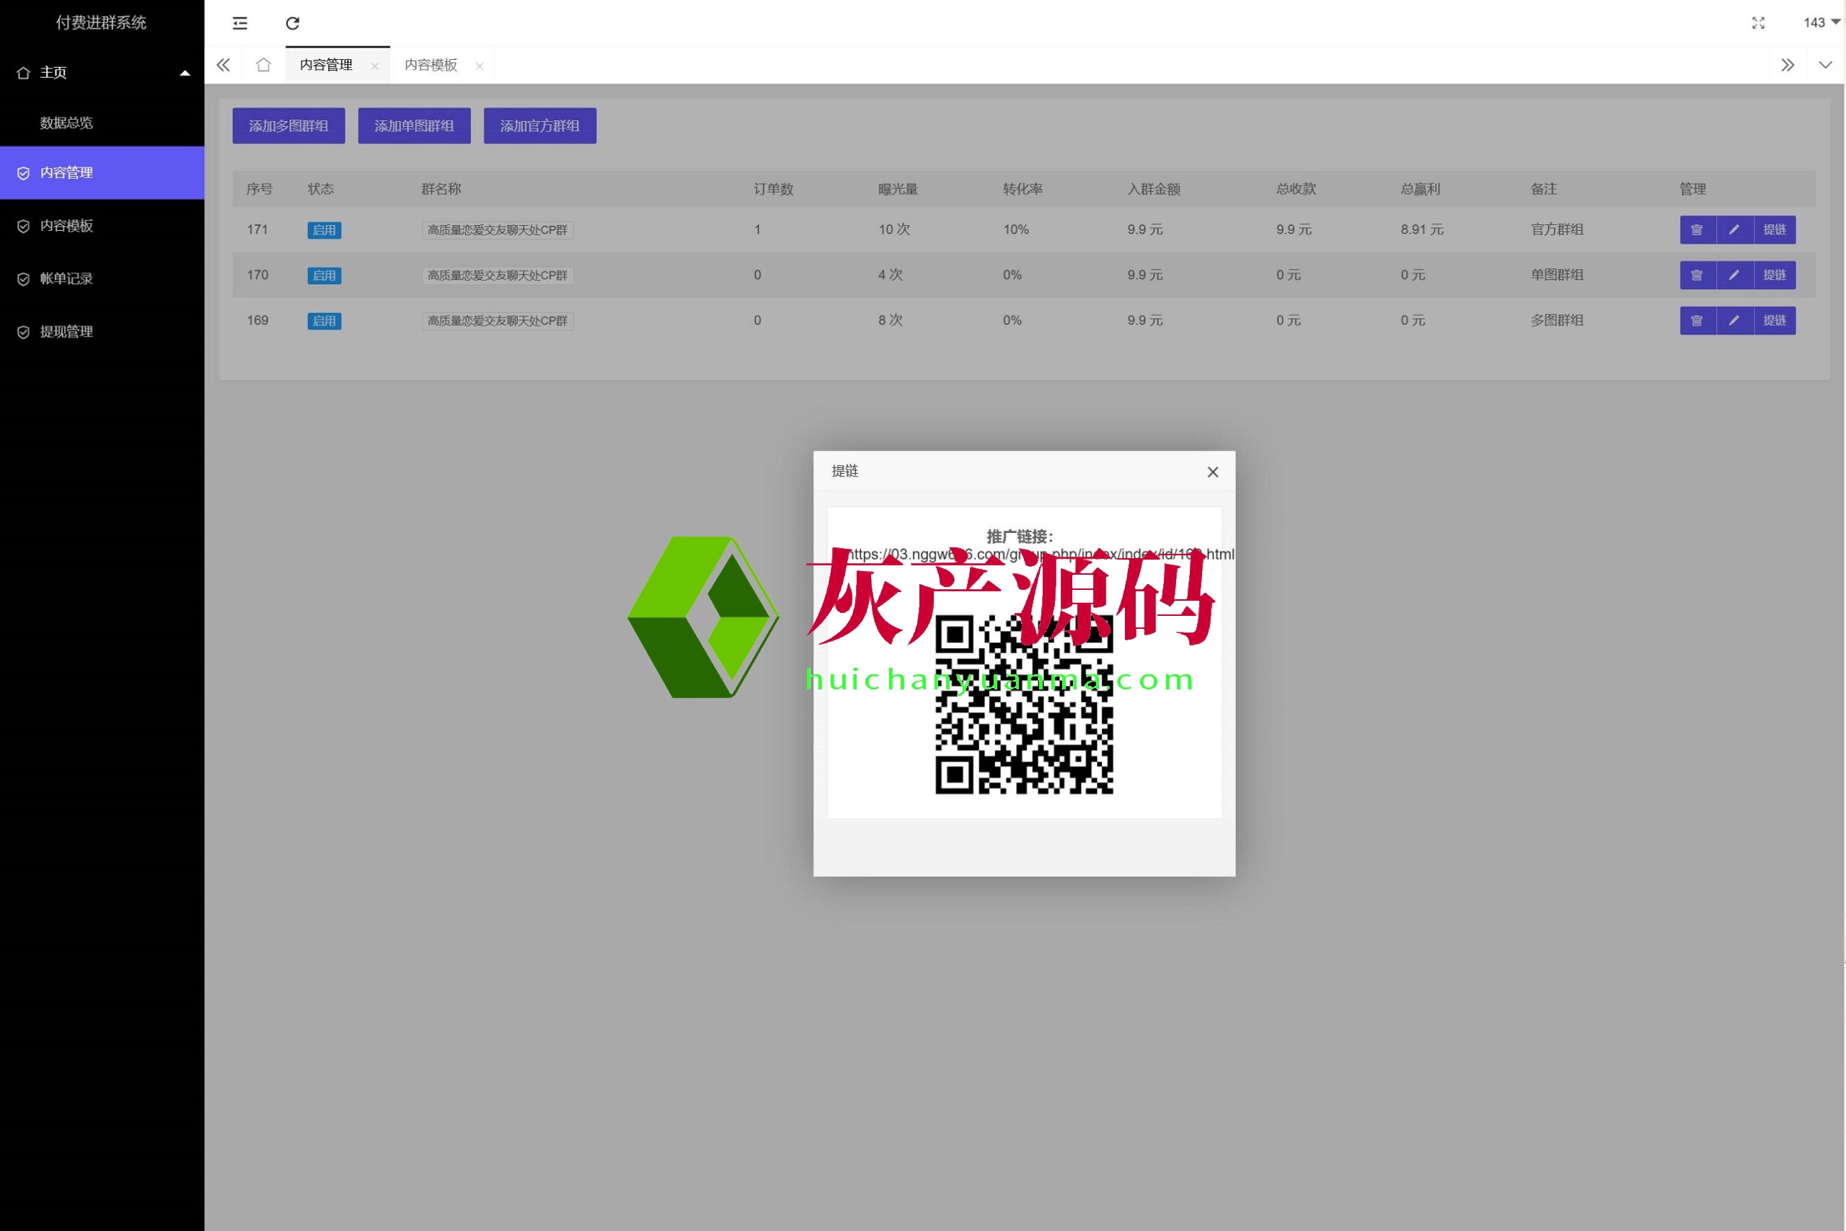Switch to the 内容模板 tab
This screenshot has width=1846, height=1231.
click(431, 65)
